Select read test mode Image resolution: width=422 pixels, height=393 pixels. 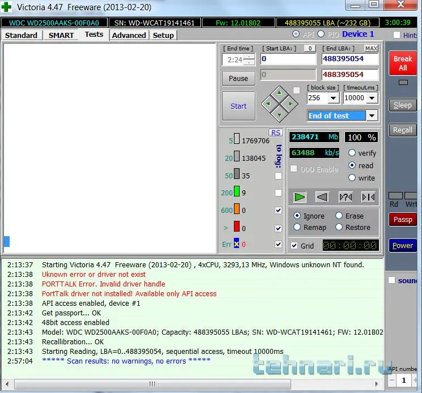click(352, 165)
